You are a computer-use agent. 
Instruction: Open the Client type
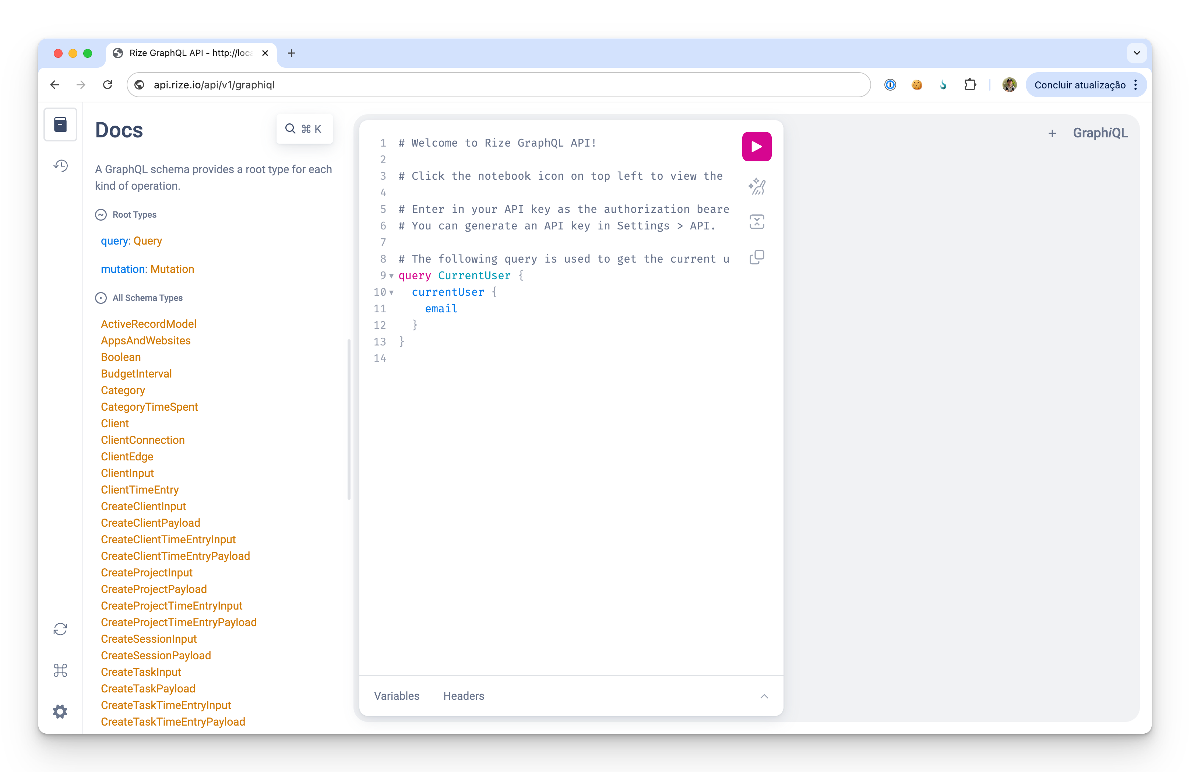(115, 424)
